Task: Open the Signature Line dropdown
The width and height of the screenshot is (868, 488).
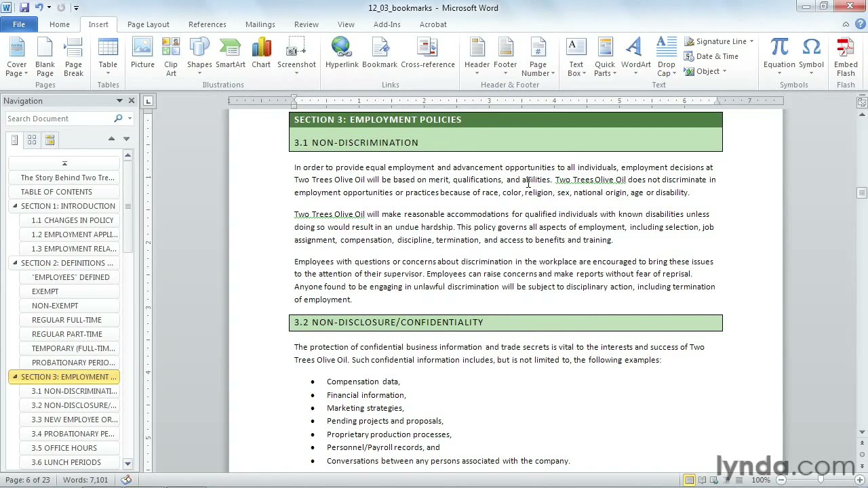Action: pyautogui.click(x=751, y=41)
